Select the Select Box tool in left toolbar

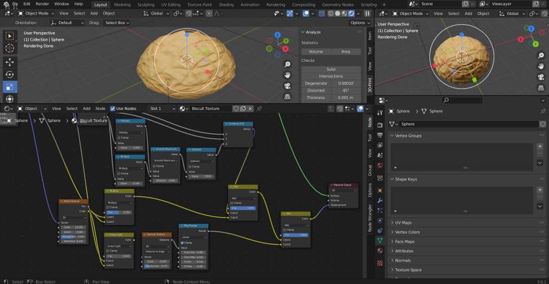10,36
